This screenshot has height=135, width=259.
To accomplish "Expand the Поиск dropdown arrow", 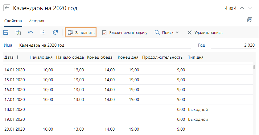I will pyautogui.click(x=177, y=32).
